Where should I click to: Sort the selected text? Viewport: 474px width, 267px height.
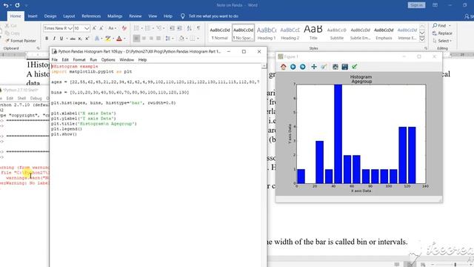point(190,28)
